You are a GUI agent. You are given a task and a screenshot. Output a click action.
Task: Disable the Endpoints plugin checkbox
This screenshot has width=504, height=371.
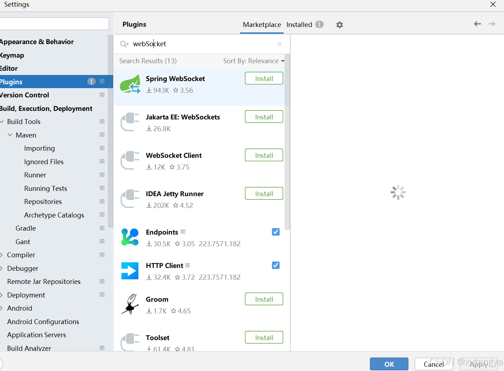(x=276, y=232)
